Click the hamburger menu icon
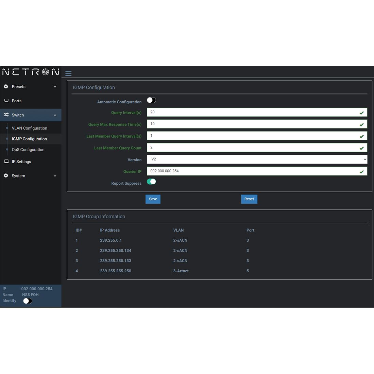 point(68,73)
